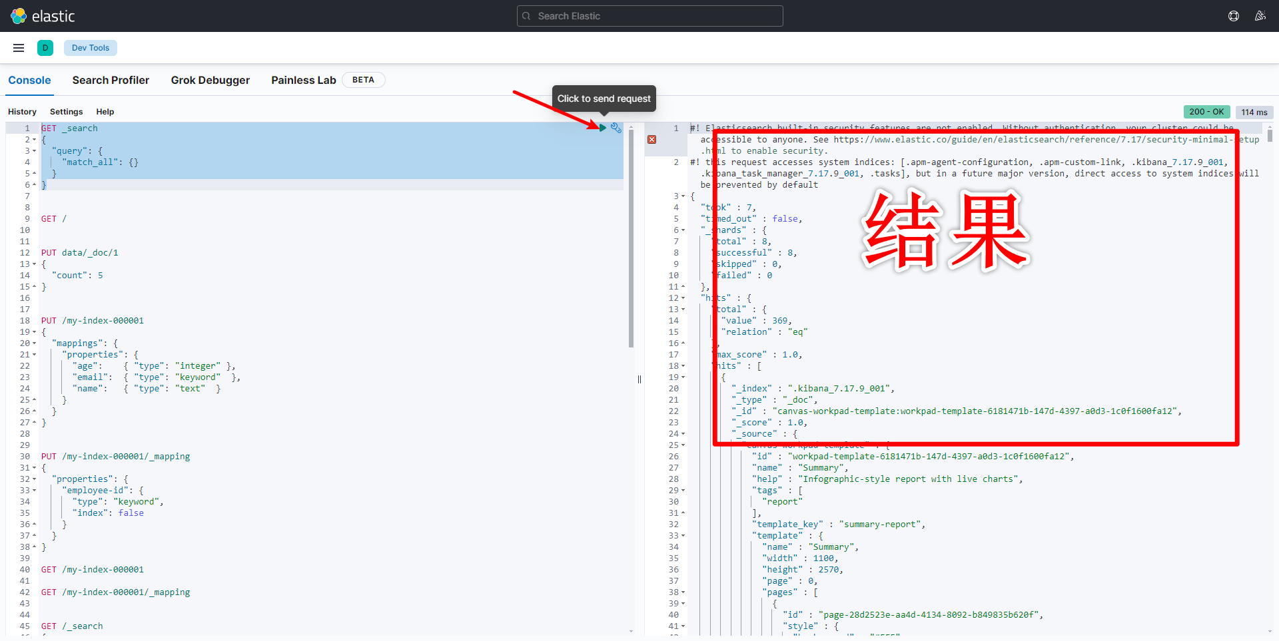Open the space selector with the D avatar
The image size is (1279, 641).
click(45, 48)
